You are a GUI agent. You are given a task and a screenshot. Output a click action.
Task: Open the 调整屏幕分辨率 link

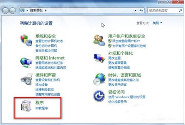pyautogui.click(x=119, y=68)
